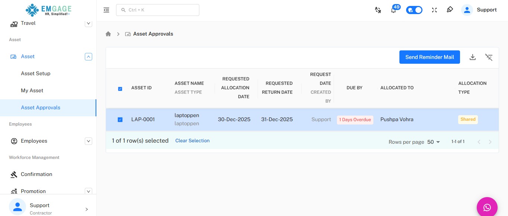Click inside the Ctrl+K search field
Image resolution: width=508 pixels, height=216 pixels.
pos(158,10)
